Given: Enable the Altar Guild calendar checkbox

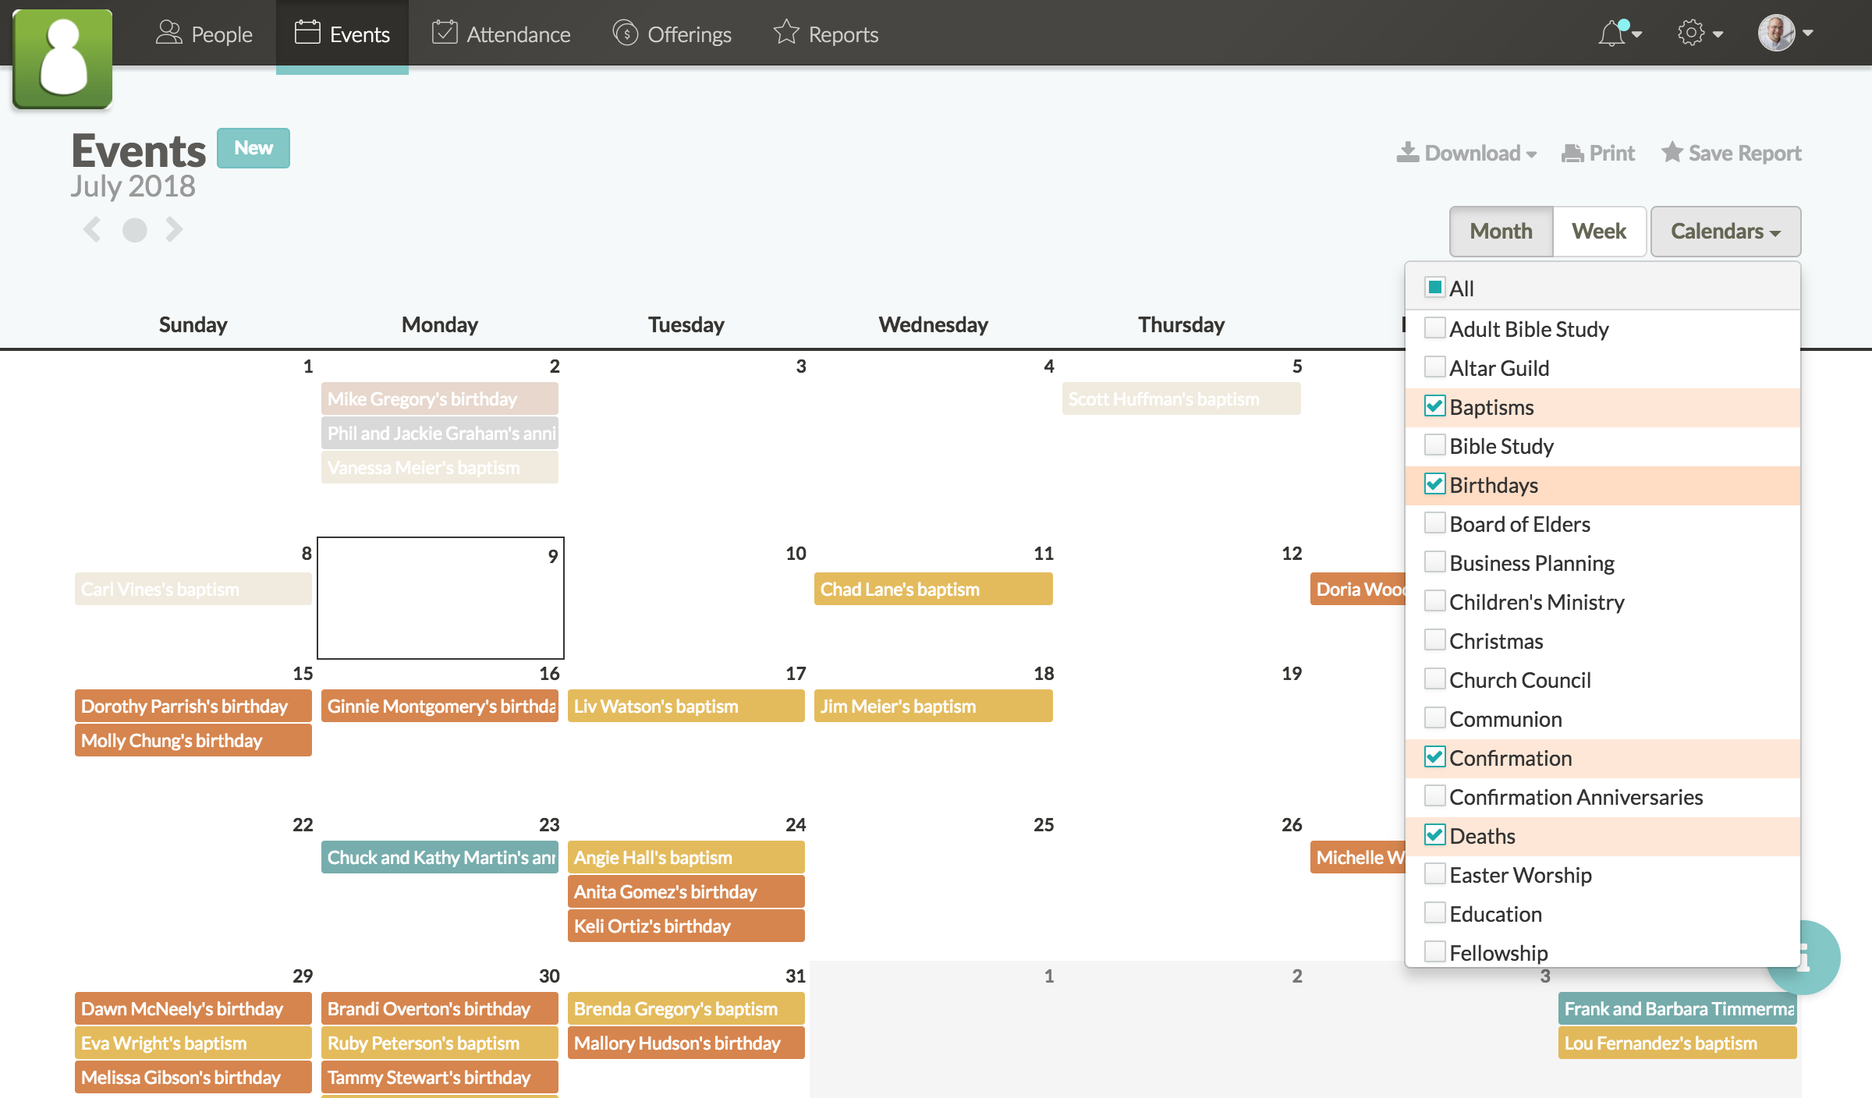Looking at the screenshot, I should pyautogui.click(x=1434, y=367).
